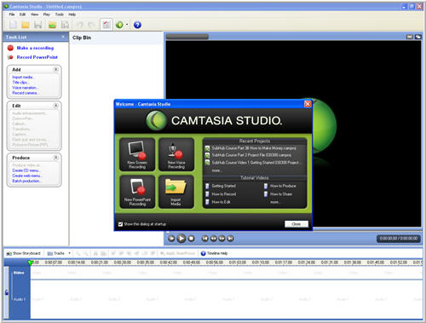
Task: Click the 0:00:21;00 mark on timeline ruler
Action: pyautogui.click(x=100, y=262)
